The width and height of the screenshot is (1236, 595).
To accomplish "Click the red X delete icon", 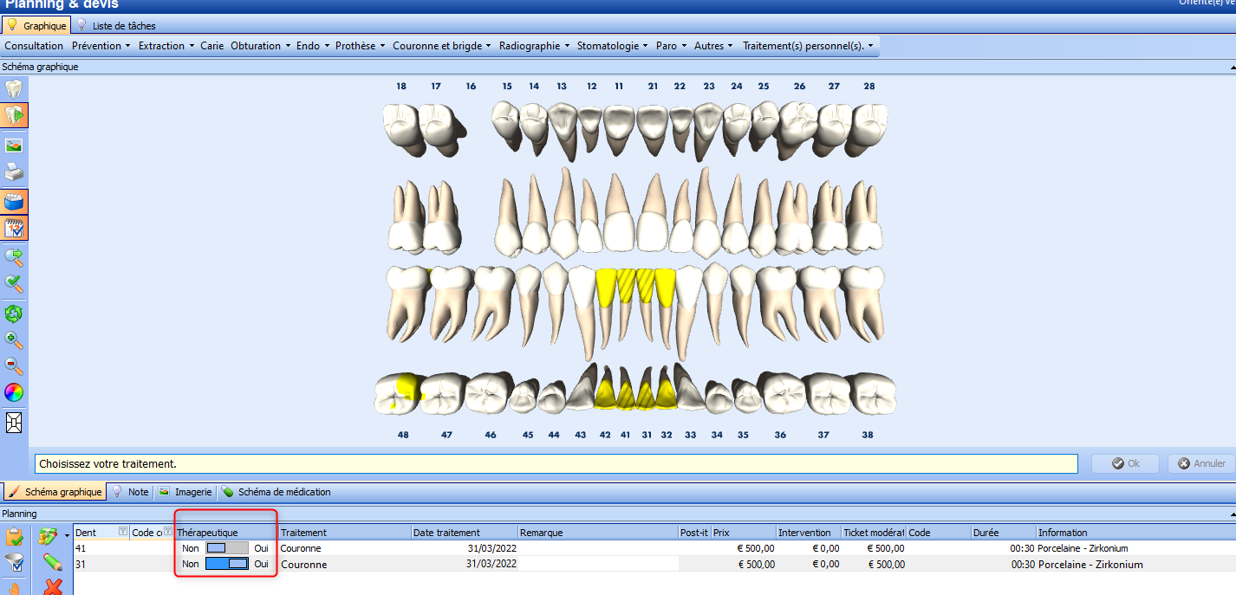I will (53, 587).
